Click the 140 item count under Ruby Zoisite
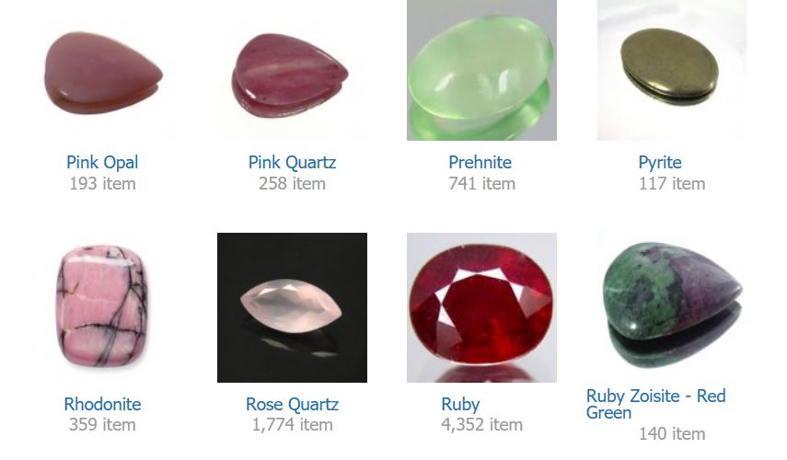Image resolution: width=787 pixels, height=460 pixels. 672,434
